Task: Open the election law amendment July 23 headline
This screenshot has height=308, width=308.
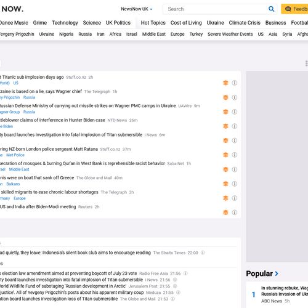Action: point(68,274)
